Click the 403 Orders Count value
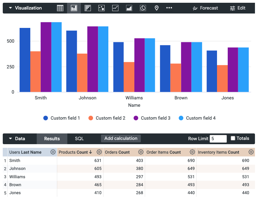This screenshot has height=200, width=262. tap(140, 160)
